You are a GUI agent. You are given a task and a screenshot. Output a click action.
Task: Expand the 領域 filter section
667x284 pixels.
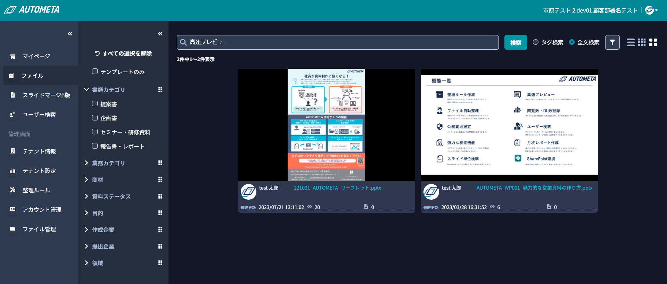click(87, 263)
